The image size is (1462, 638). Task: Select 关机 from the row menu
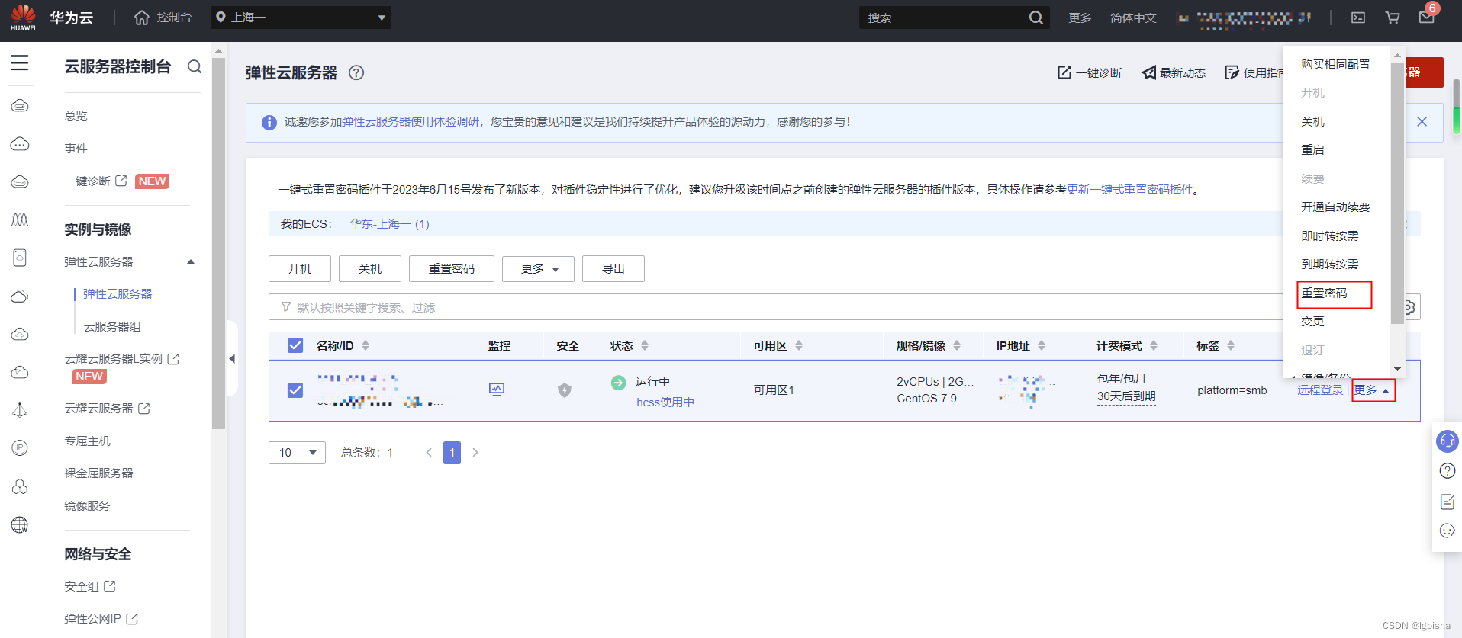[1312, 121]
